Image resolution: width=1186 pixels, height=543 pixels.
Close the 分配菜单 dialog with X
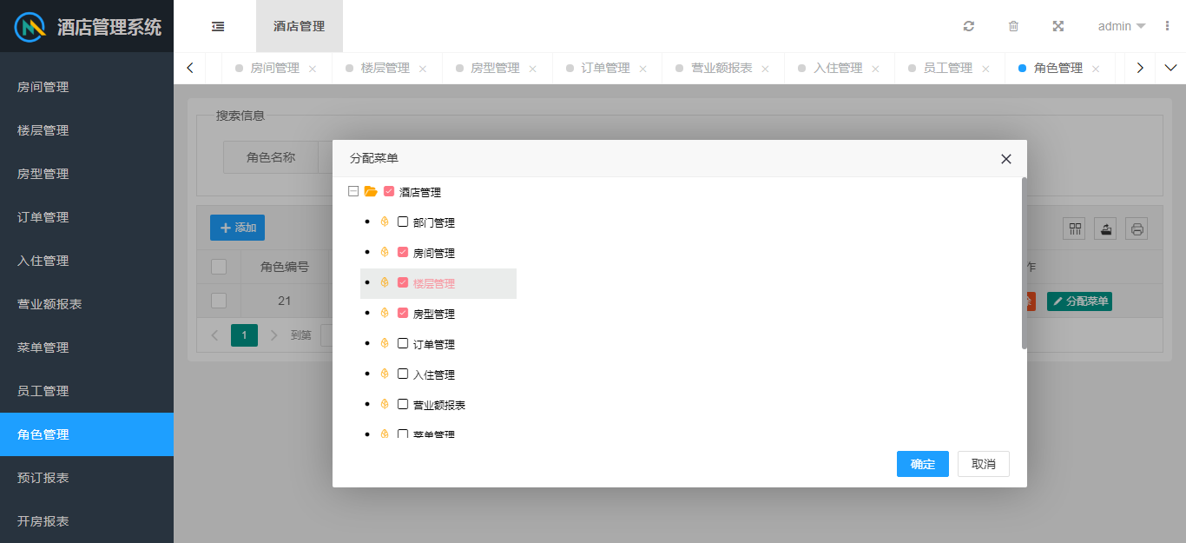[x=1006, y=159]
